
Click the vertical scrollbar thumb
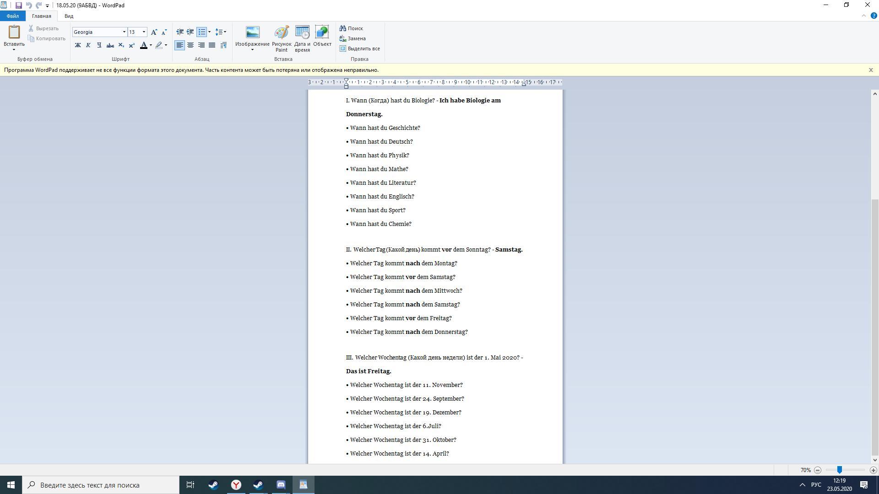[875, 328]
